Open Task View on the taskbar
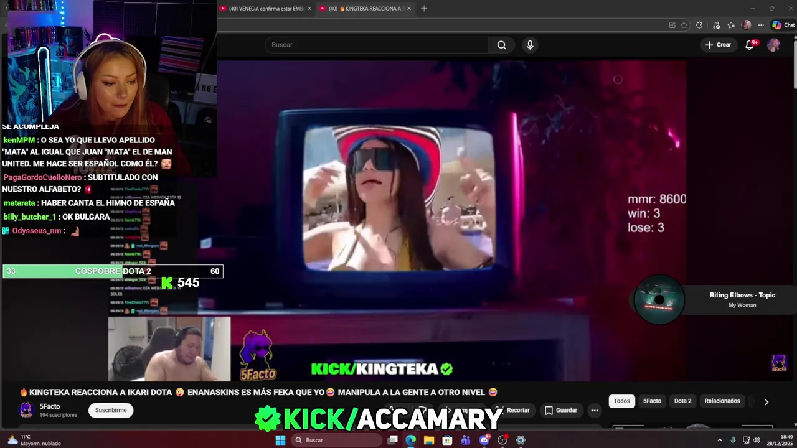Screen dimensions: 797x448 point(392,440)
